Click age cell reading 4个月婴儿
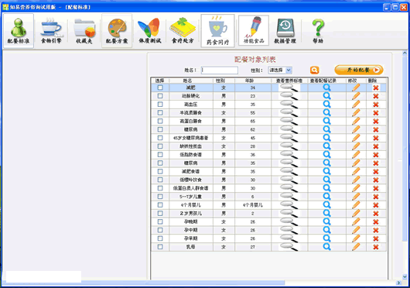The width and height of the screenshot is (410, 288). [x=253, y=205]
